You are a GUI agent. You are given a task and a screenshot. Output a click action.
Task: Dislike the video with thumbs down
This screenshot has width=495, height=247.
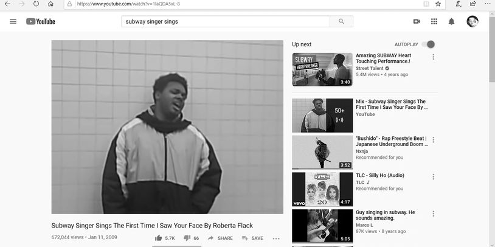coord(187,238)
